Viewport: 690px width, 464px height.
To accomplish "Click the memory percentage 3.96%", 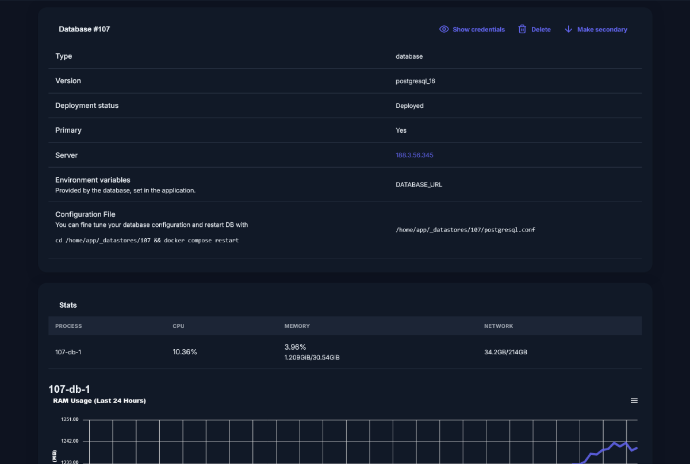I will click(x=296, y=347).
